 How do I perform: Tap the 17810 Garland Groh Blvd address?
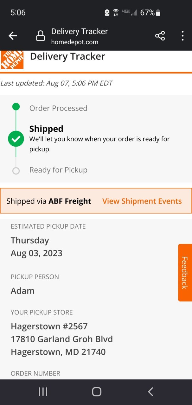(62, 339)
